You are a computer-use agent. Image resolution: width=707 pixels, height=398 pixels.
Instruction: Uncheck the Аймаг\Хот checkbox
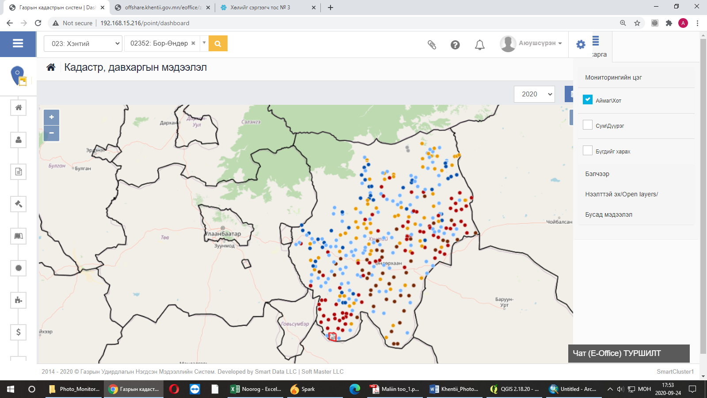(x=588, y=100)
